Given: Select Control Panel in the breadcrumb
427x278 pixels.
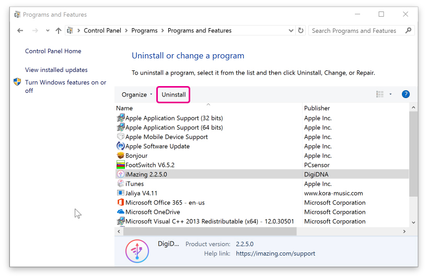Looking at the screenshot, I should click(x=102, y=30).
